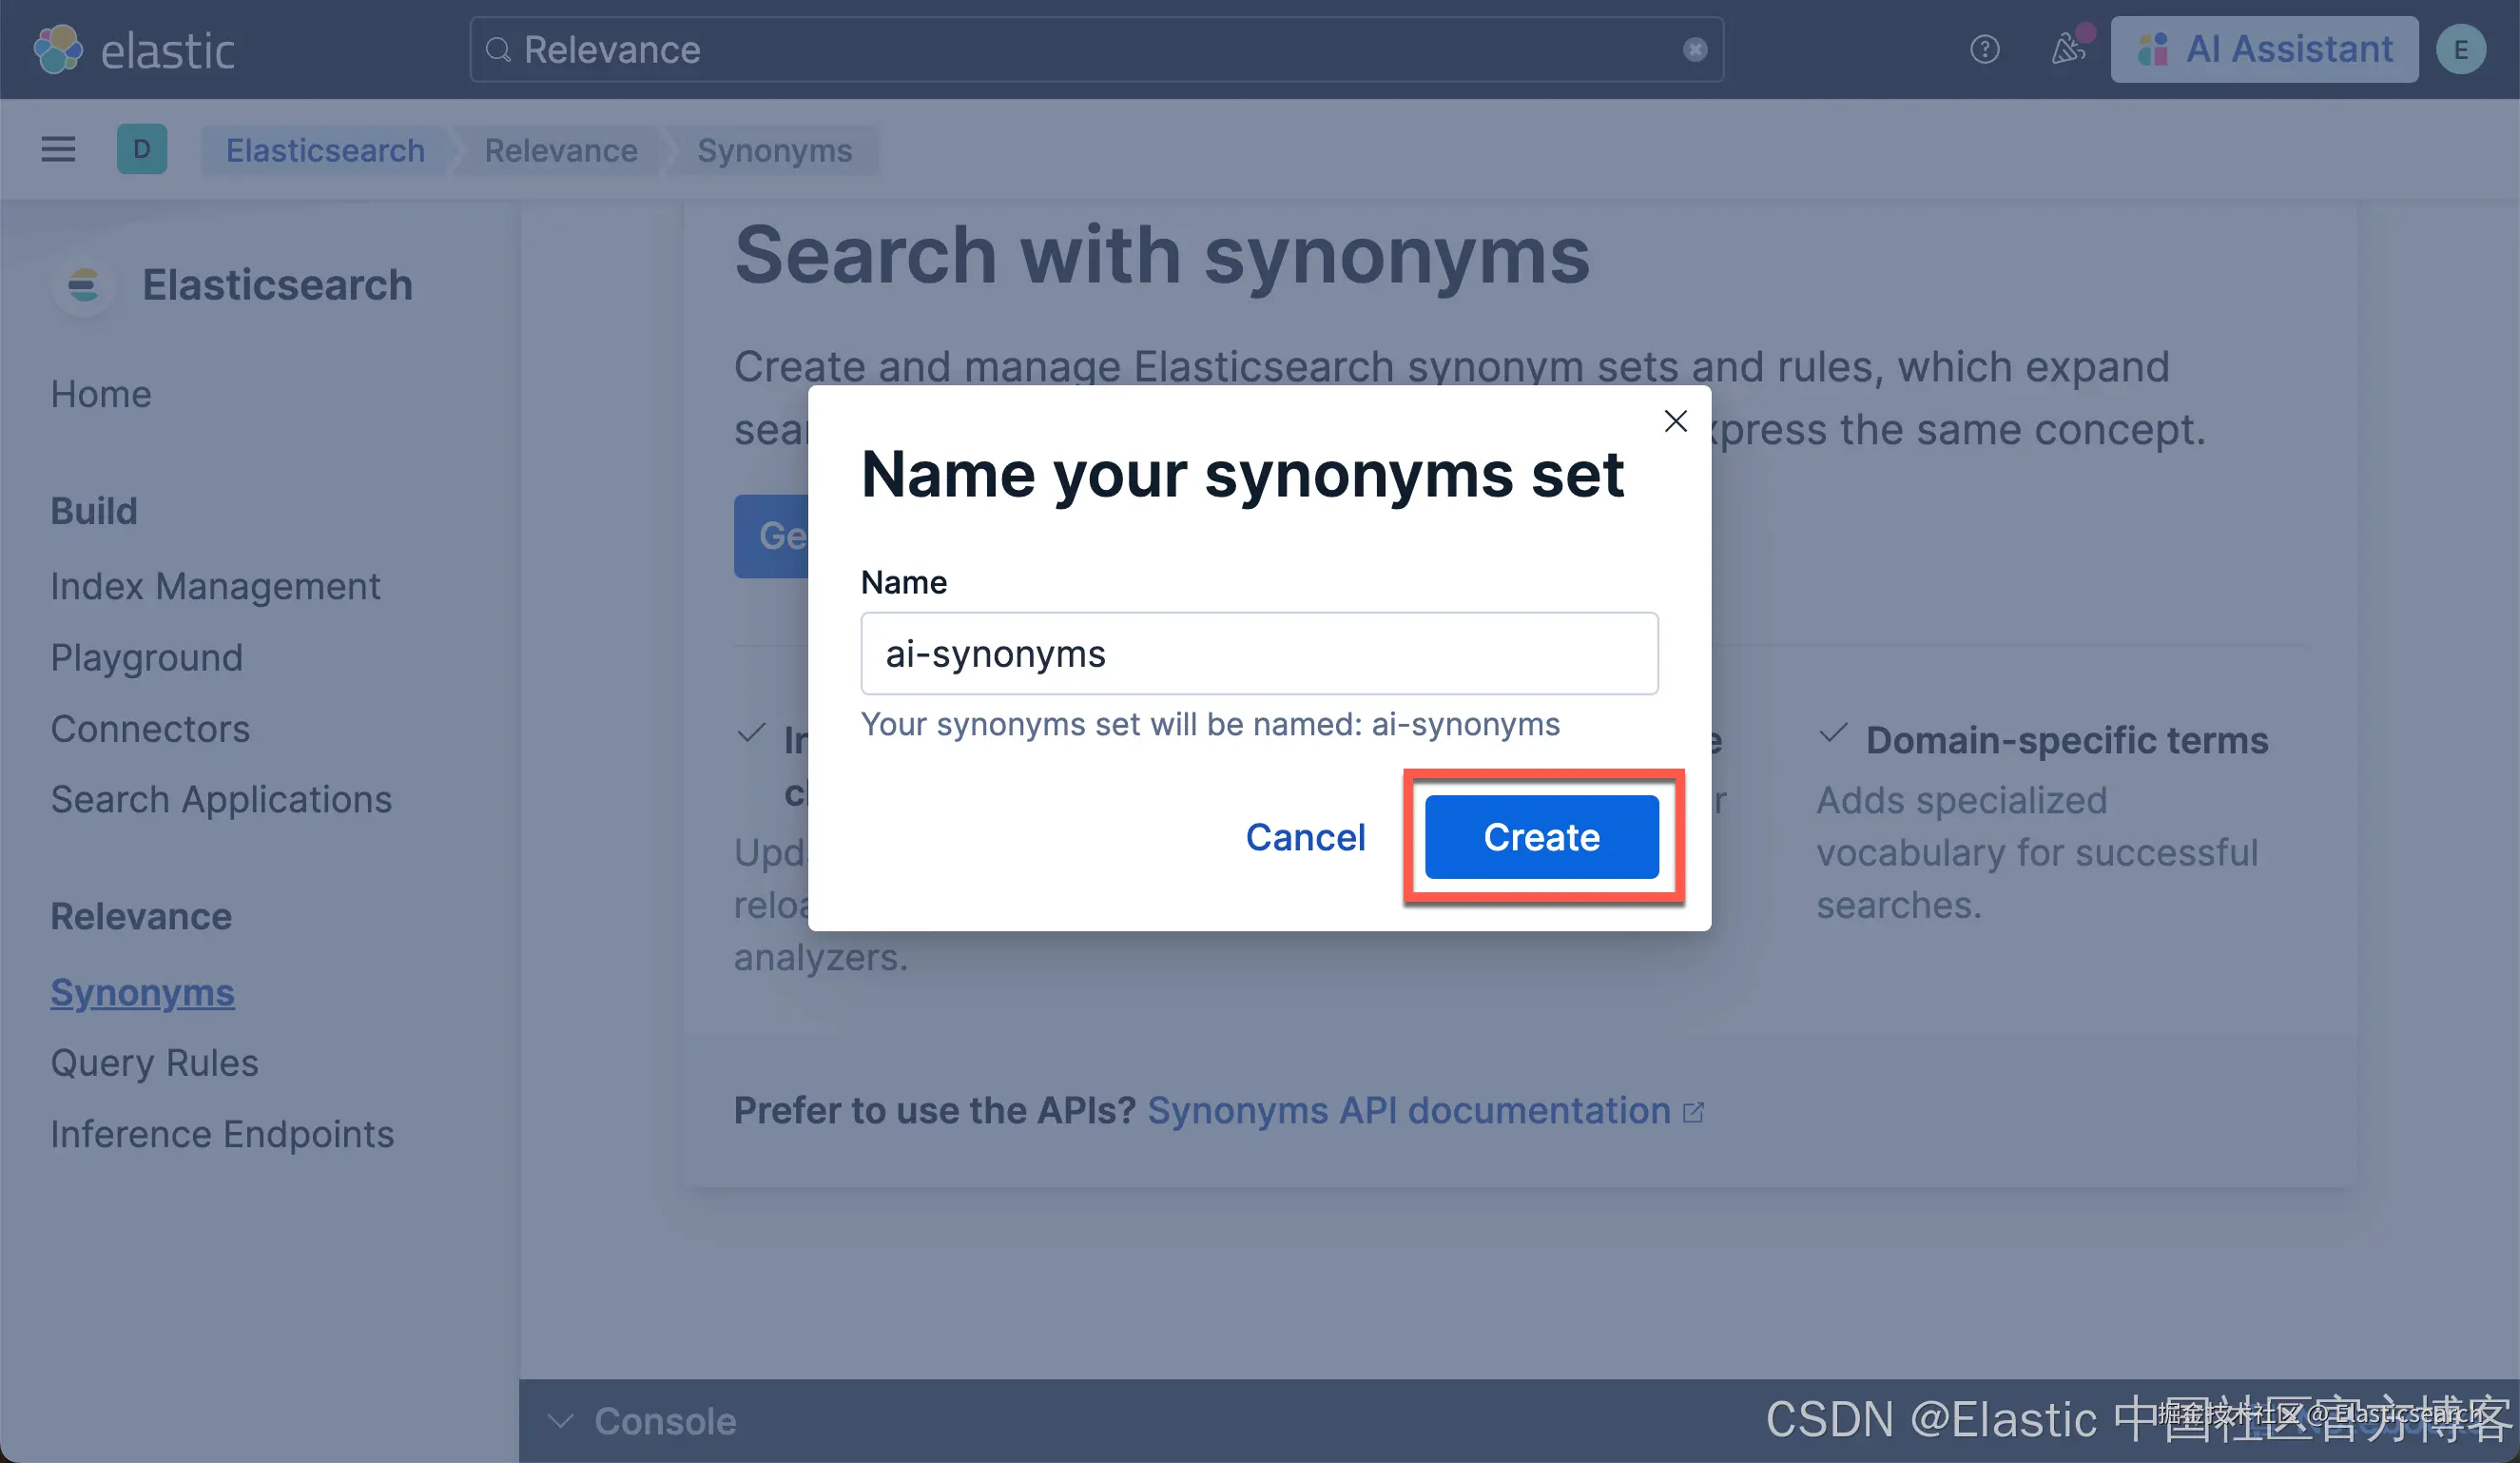The image size is (2520, 1463).
Task: Expand the Console panel chevron
Action: coord(560,1421)
